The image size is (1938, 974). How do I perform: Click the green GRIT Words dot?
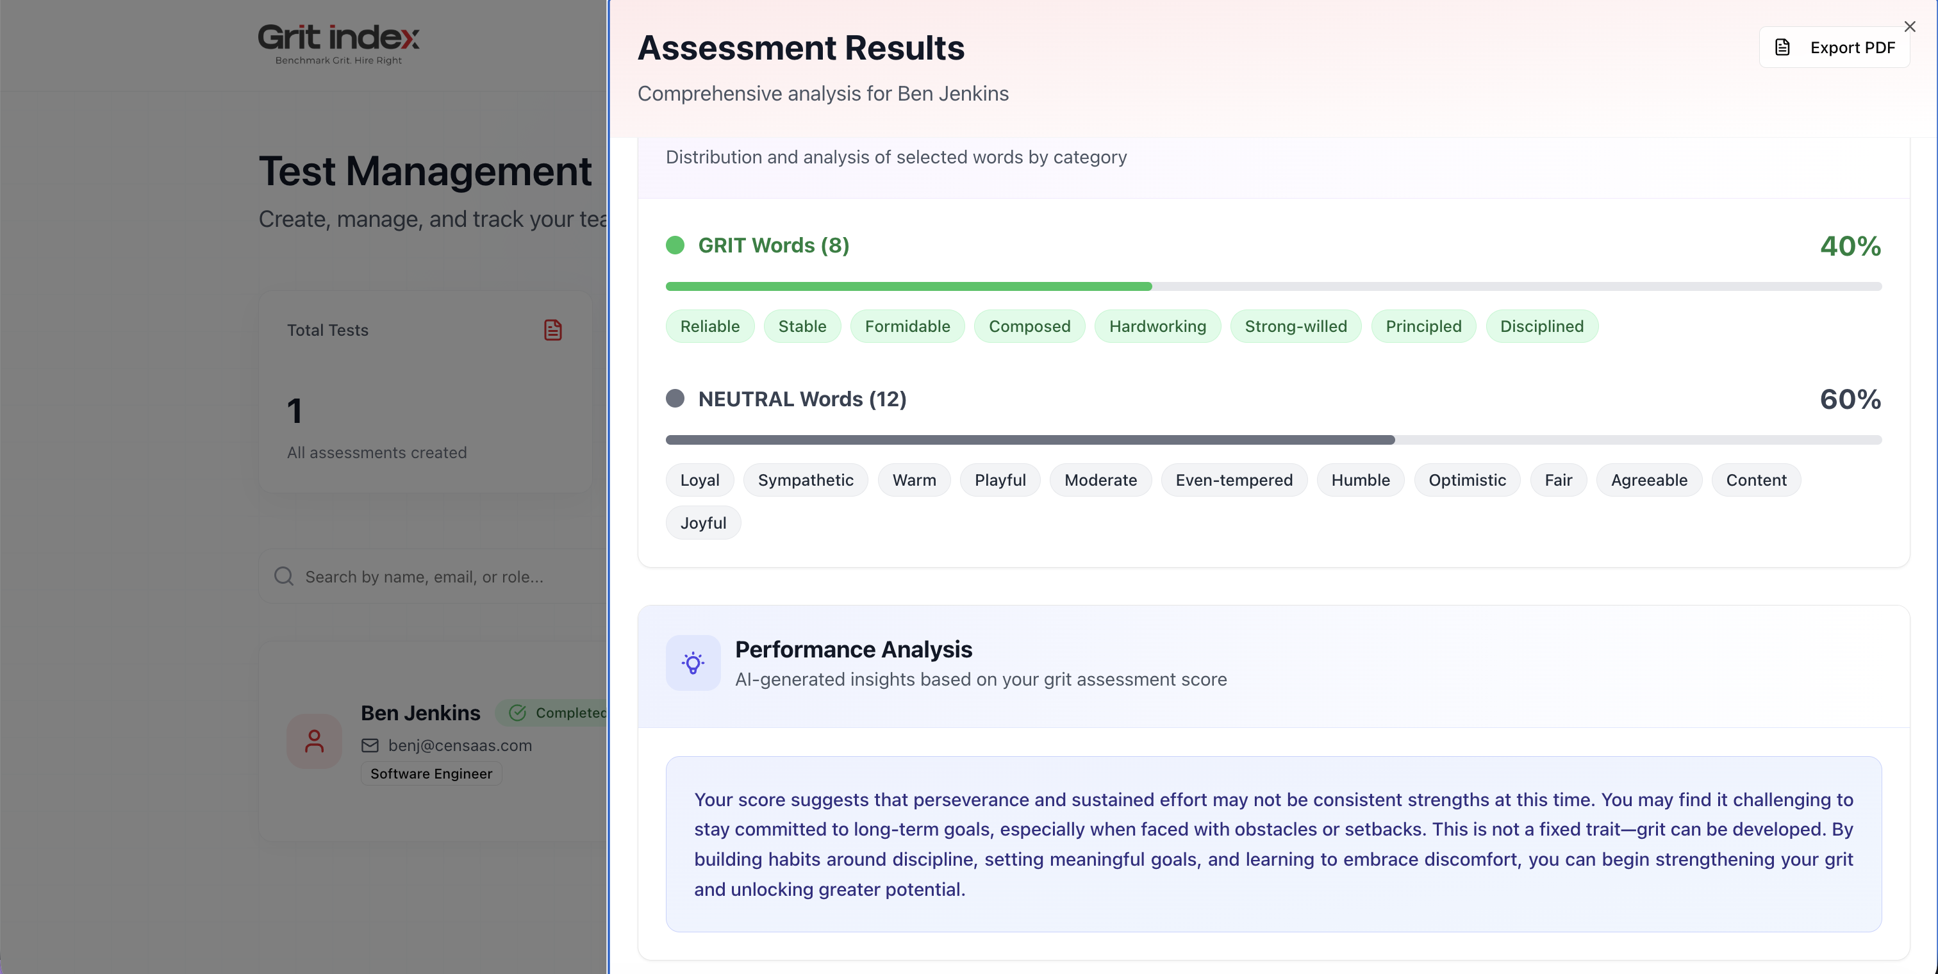coord(675,245)
